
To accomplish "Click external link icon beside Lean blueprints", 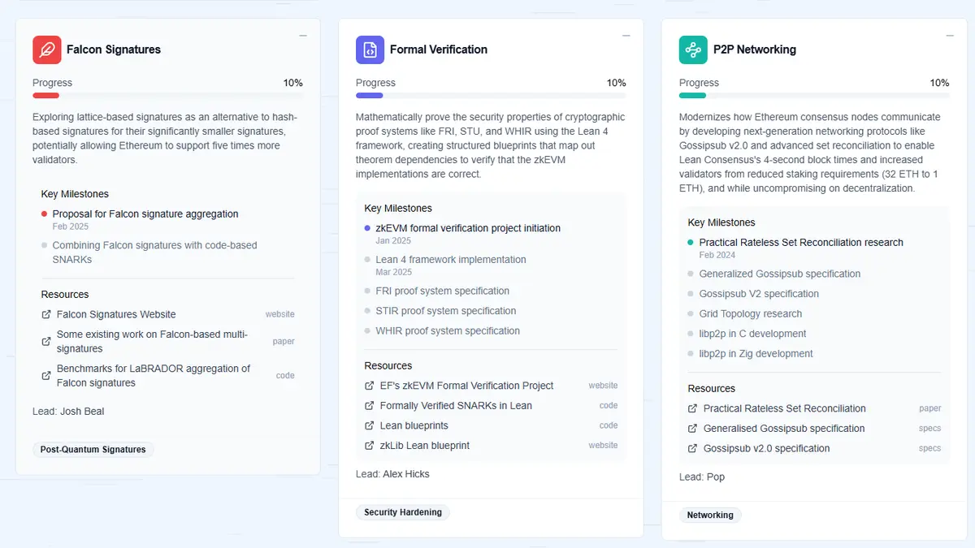I will [x=370, y=425].
